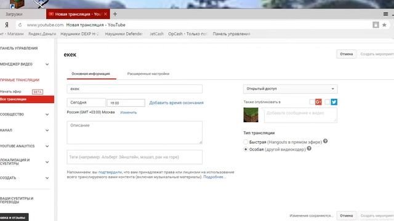Open Панель управления bookmark
The width and height of the screenshot is (394, 221).
(x=231, y=34)
